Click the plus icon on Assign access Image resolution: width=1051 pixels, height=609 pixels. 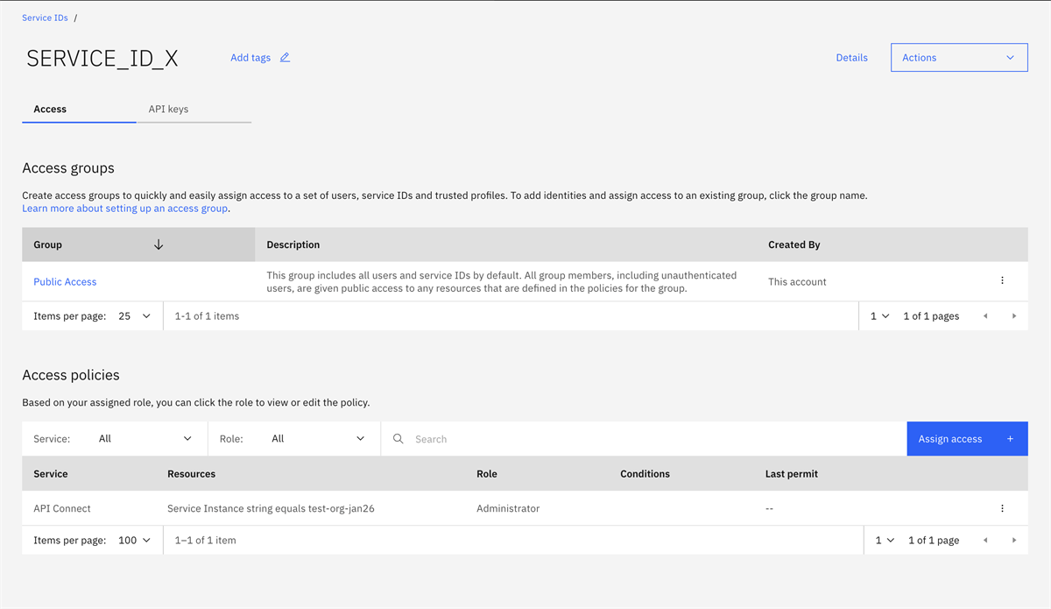1010,439
